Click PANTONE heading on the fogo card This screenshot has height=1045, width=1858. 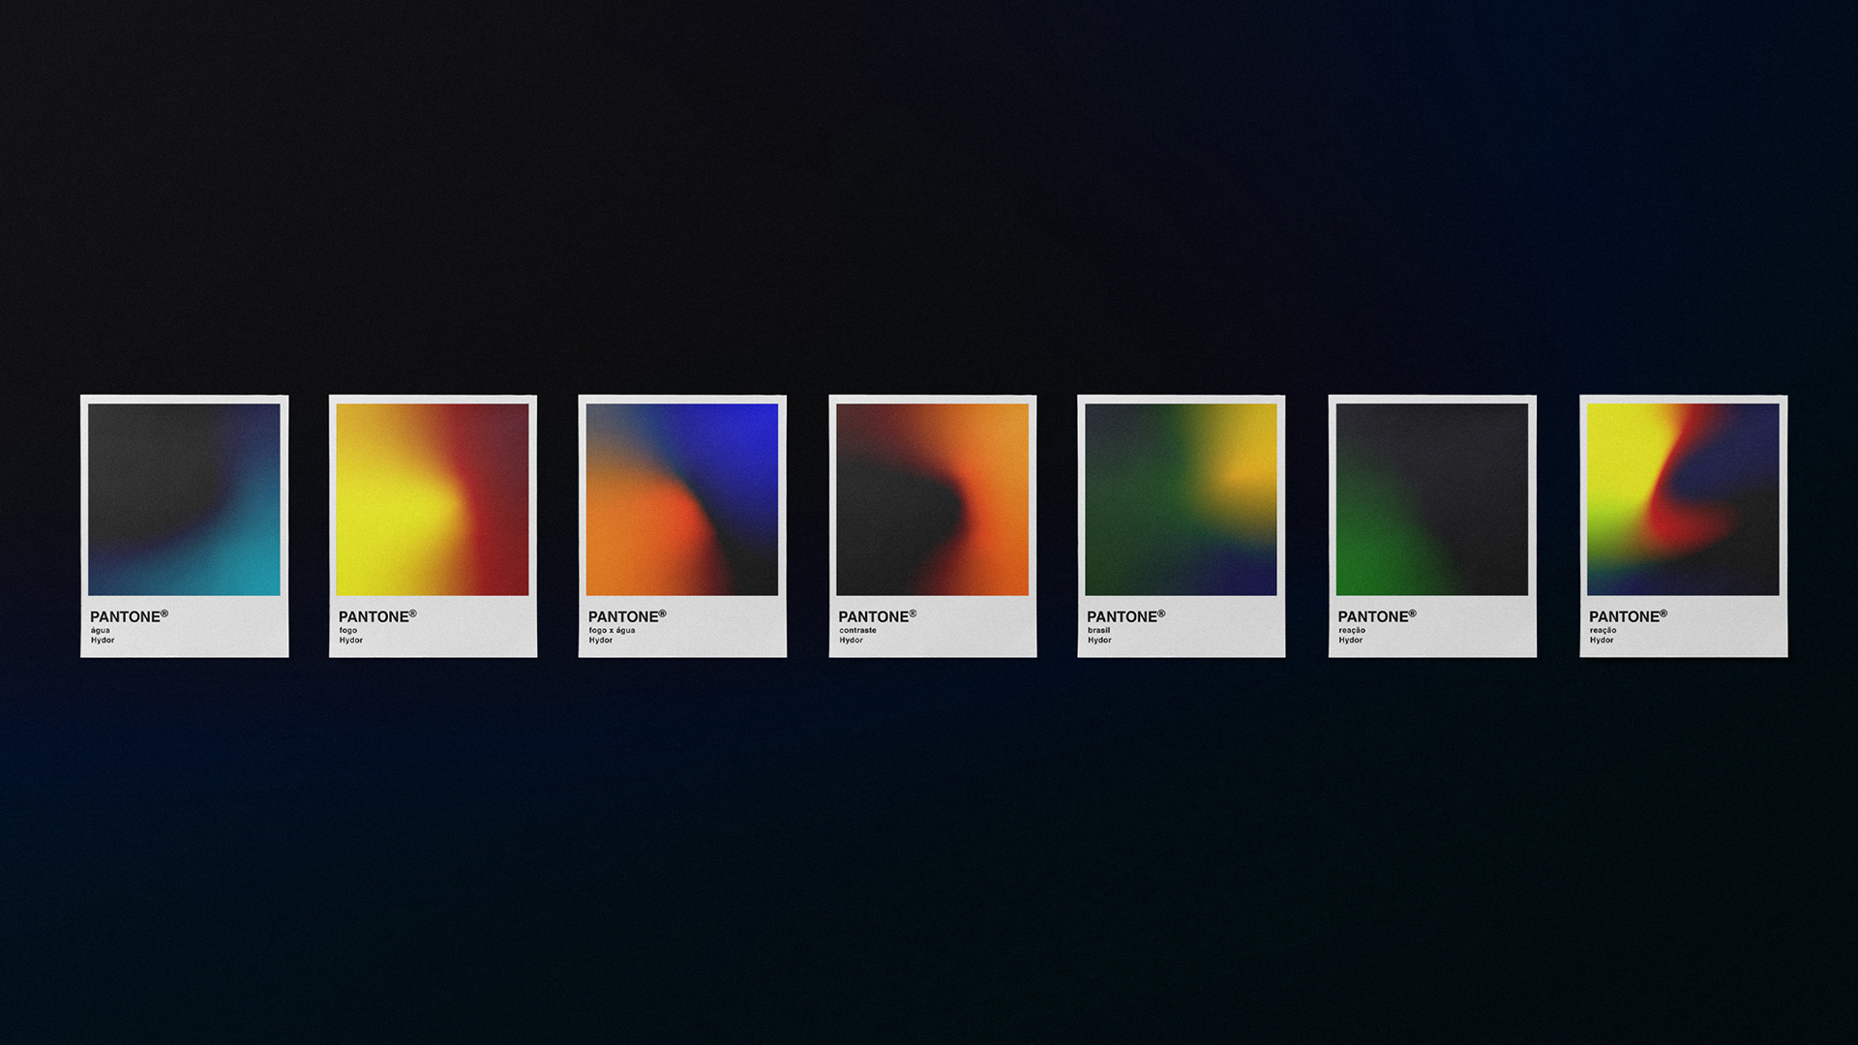[377, 616]
